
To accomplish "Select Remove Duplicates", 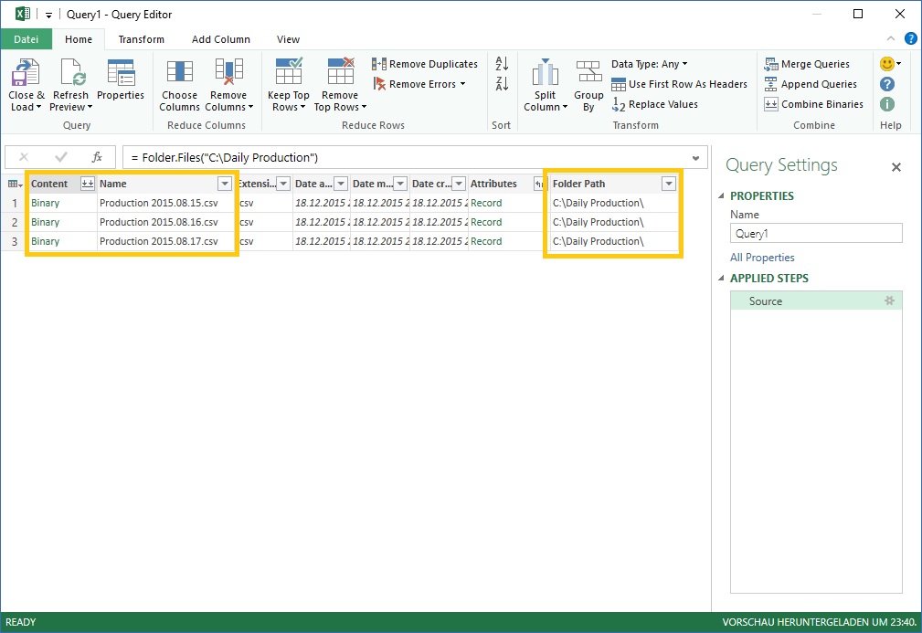I will coord(424,63).
